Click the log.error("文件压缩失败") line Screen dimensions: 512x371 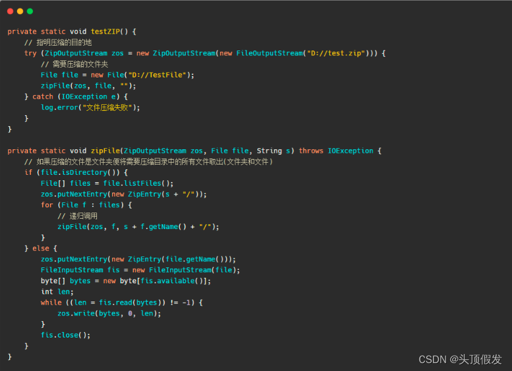[90, 107]
